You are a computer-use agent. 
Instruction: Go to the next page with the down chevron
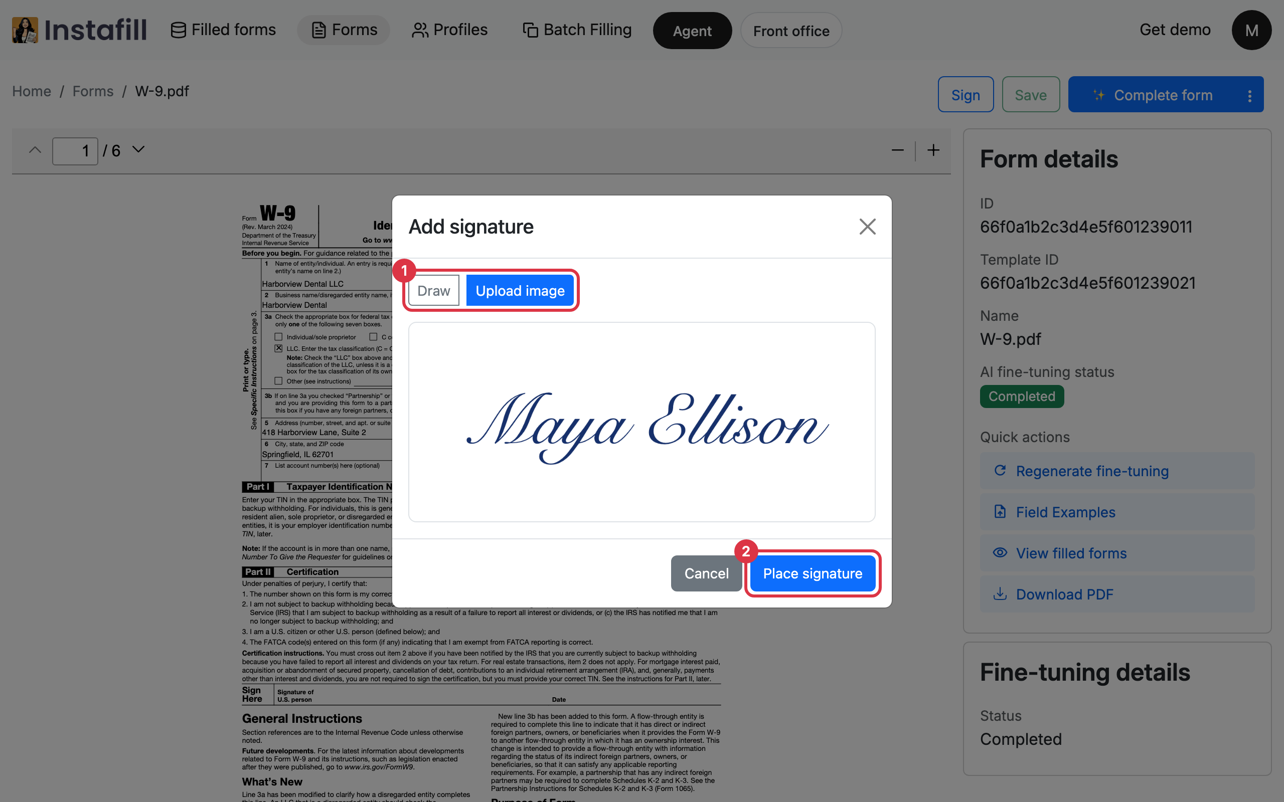click(x=138, y=149)
